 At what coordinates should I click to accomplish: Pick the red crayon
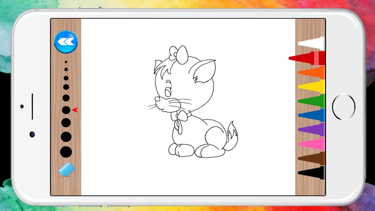pos(307,58)
